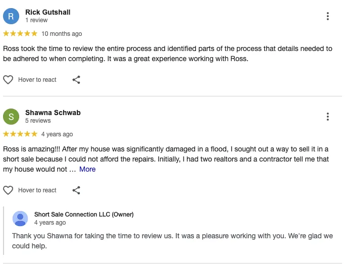Click the heart icon on Shawna Schwab's review
Image resolution: width=348 pixels, height=264 pixels.
(x=8, y=190)
